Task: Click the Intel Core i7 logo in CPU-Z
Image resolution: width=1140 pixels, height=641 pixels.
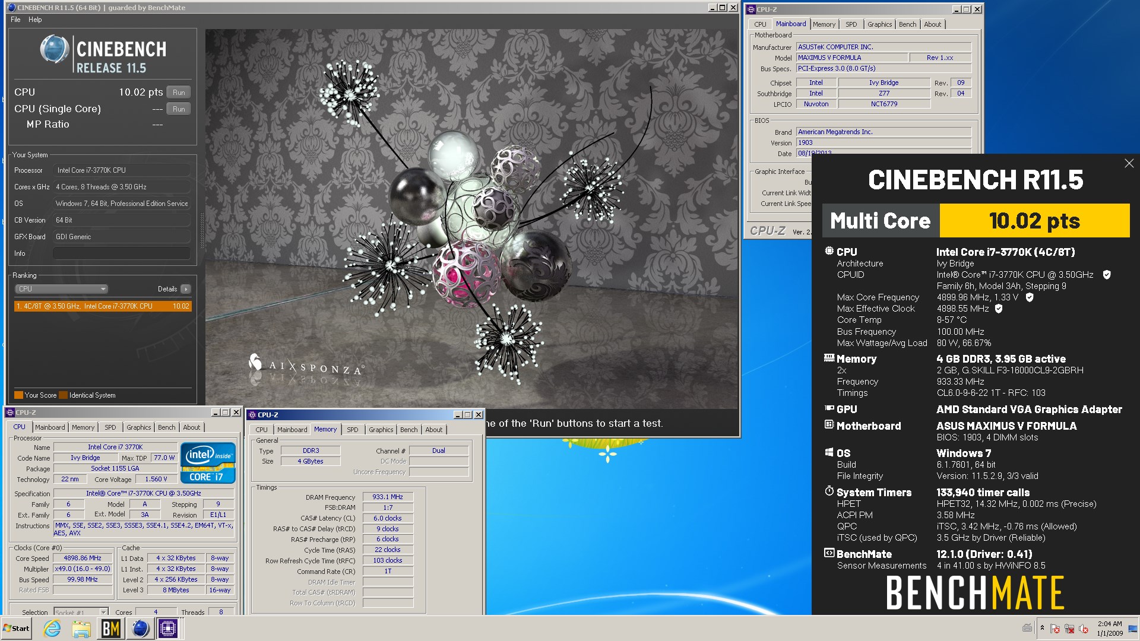Action: tap(208, 463)
